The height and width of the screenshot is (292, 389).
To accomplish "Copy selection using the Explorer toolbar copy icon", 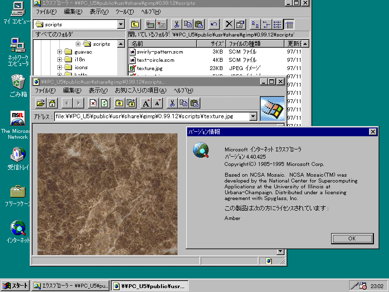I will pyautogui.click(x=188, y=24).
